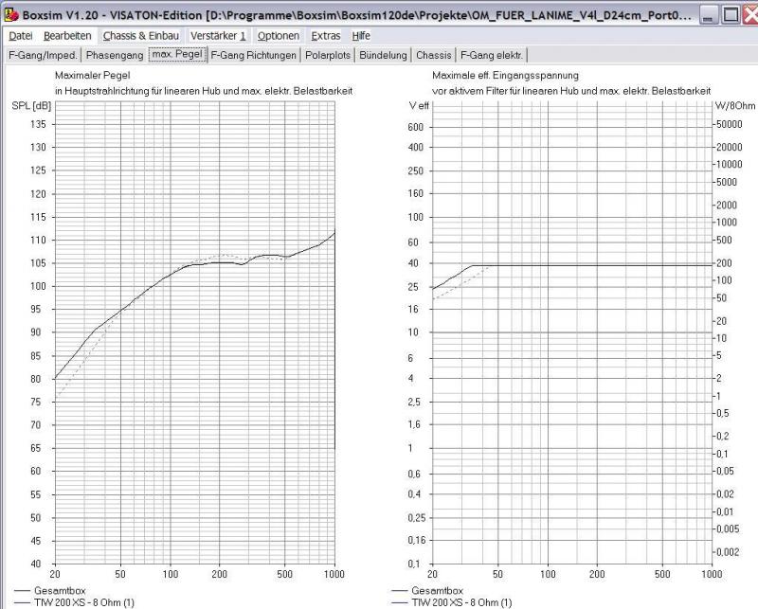Open the Bearbeiten menu
The image size is (758, 609).
67,36
